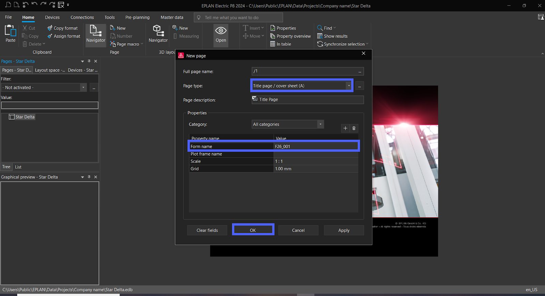
Task: Click the delete property trash icon
Action: click(354, 128)
